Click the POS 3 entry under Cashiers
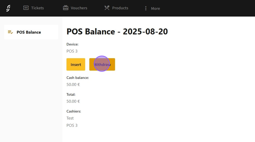 tap(72, 125)
